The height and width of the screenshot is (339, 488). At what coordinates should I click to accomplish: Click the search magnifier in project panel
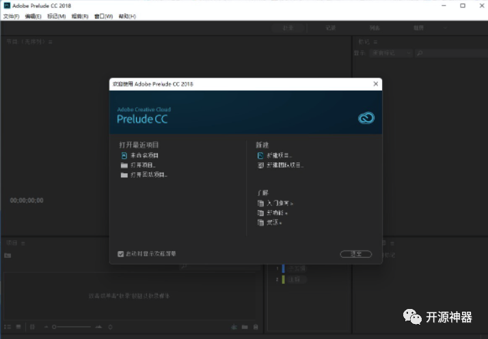(184, 266)
